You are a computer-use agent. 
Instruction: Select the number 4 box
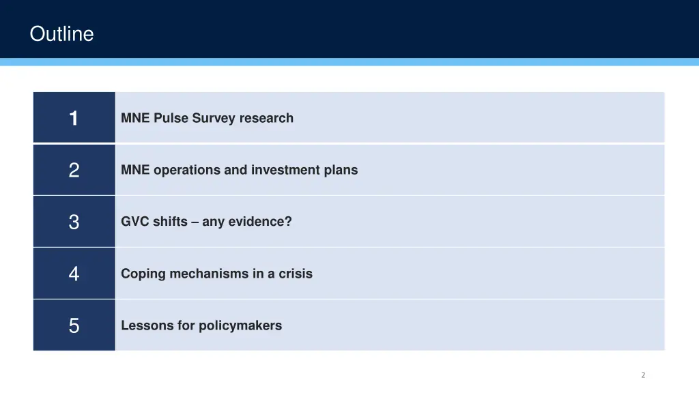(x=74, y=273)
